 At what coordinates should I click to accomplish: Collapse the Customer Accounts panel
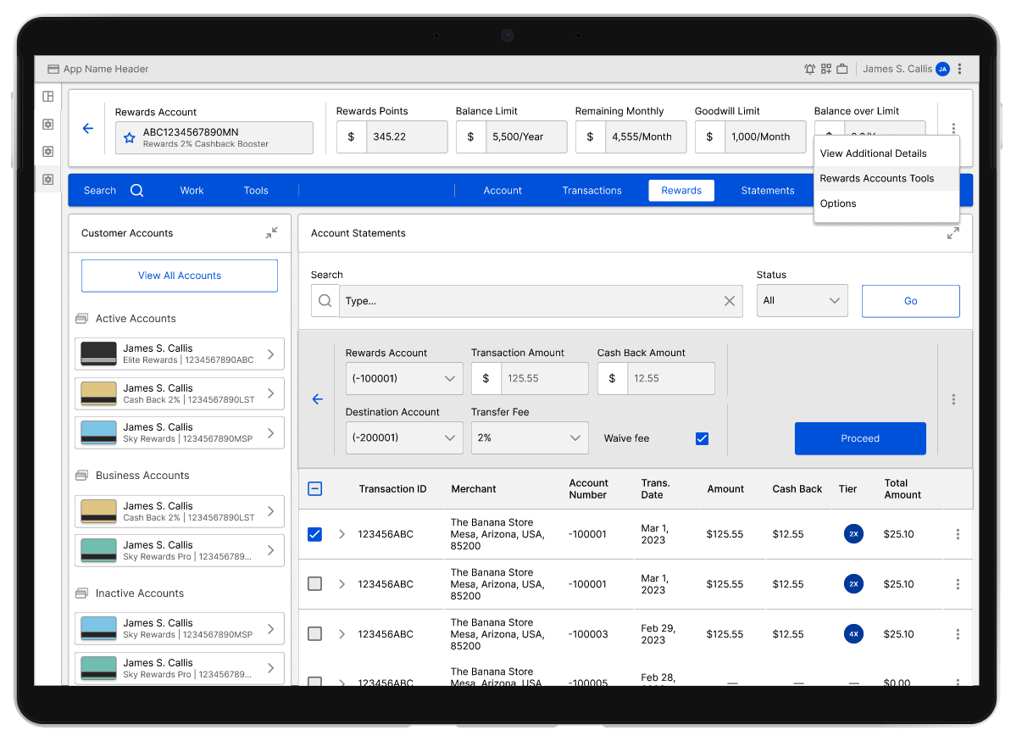pos(271,233)
